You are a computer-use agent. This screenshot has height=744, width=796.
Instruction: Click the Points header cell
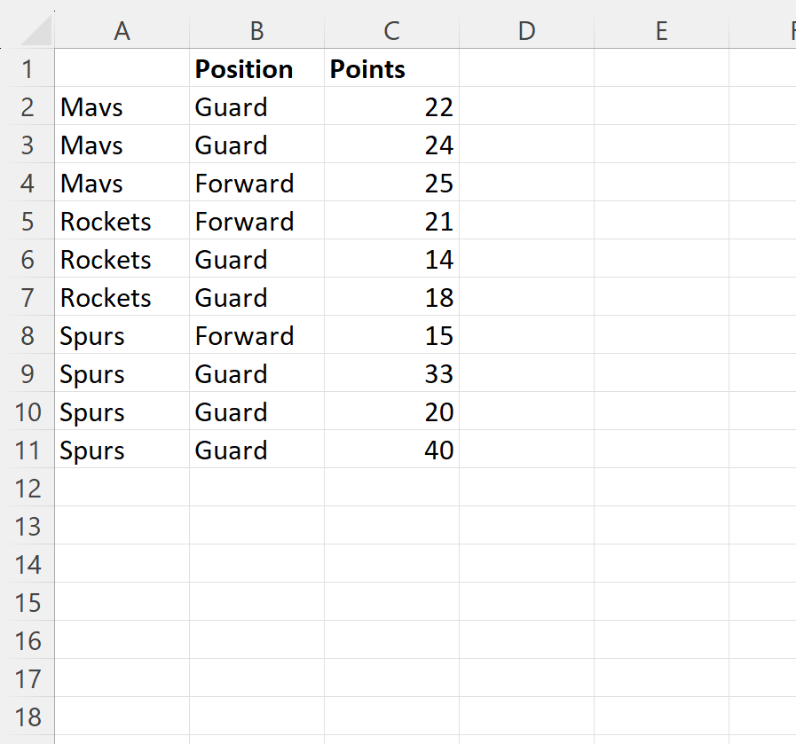click(x=392, y=68)
